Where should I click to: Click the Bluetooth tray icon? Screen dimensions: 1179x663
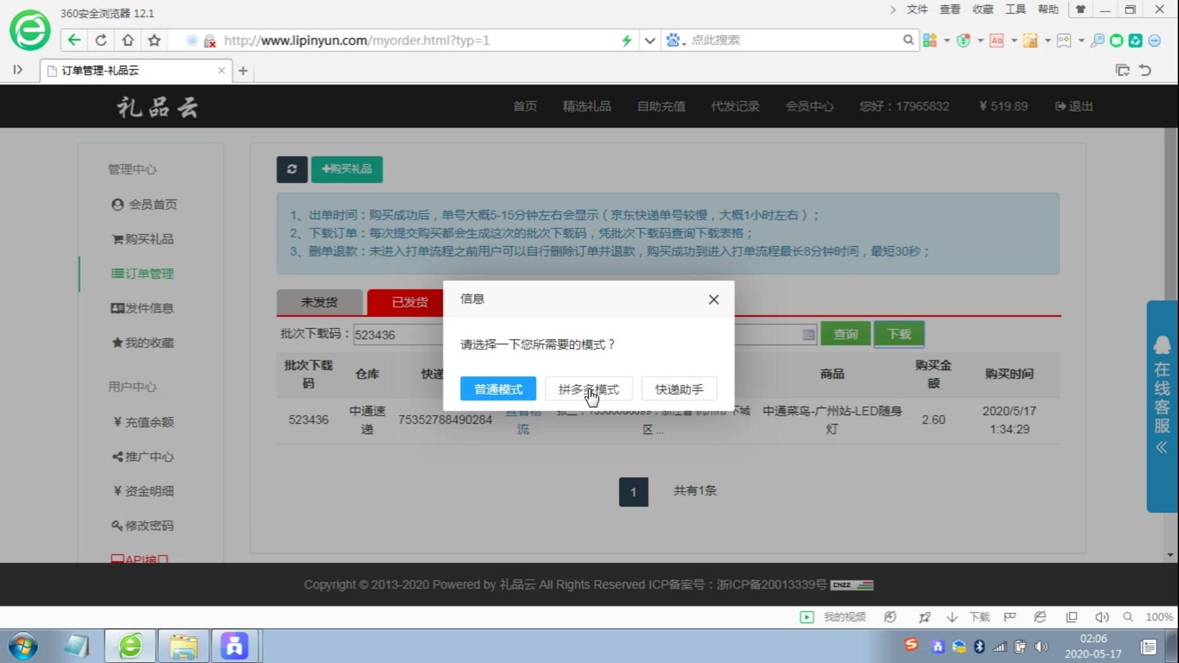pos(979,646)
